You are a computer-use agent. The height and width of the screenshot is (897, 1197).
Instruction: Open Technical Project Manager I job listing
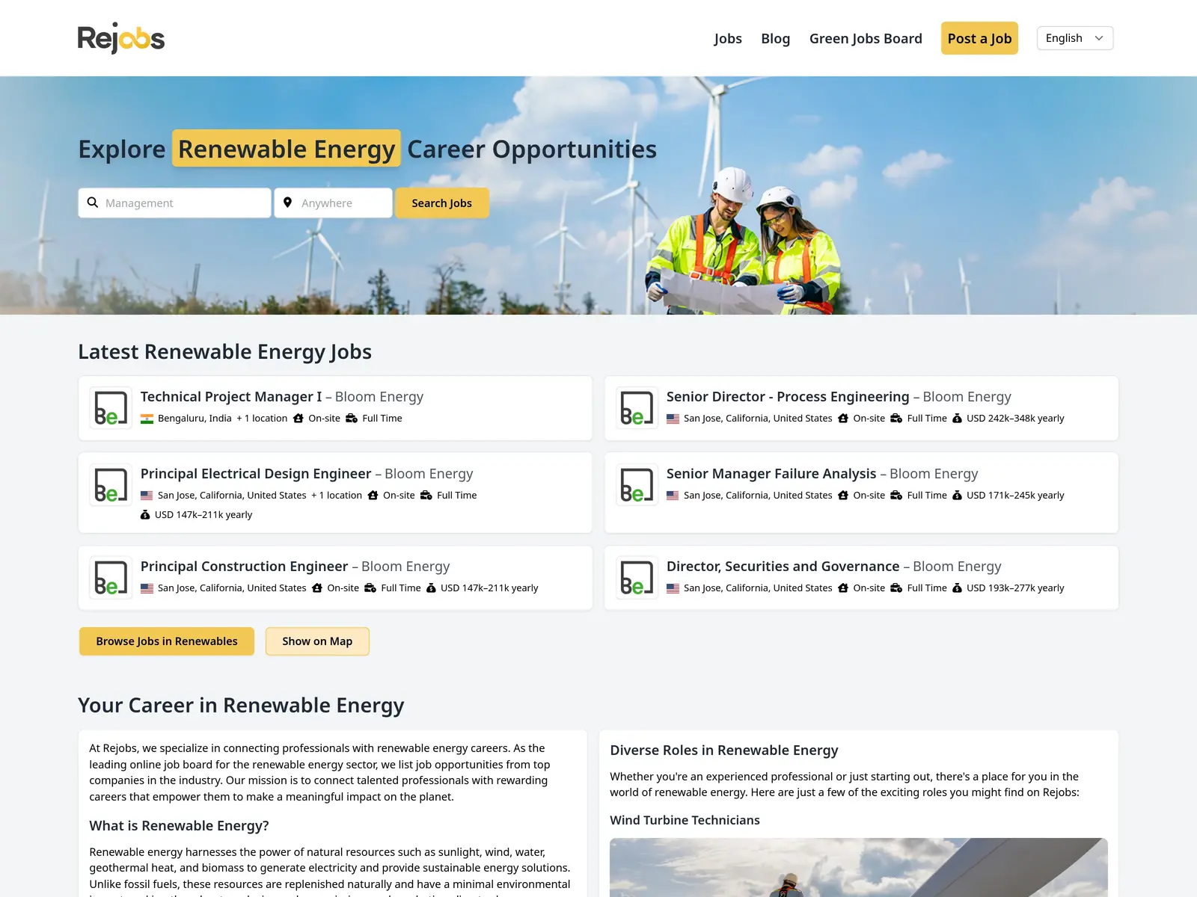(x=231, y=397)
